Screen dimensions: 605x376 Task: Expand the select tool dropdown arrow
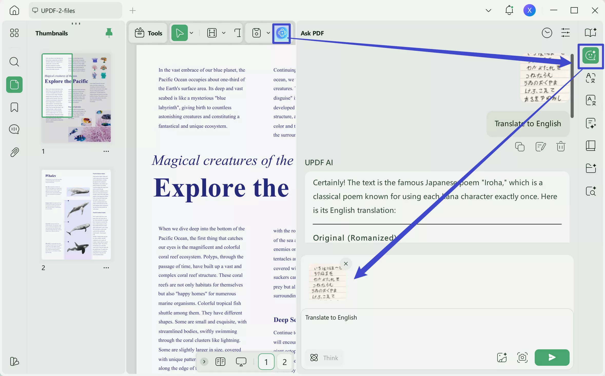coord(191,33)
